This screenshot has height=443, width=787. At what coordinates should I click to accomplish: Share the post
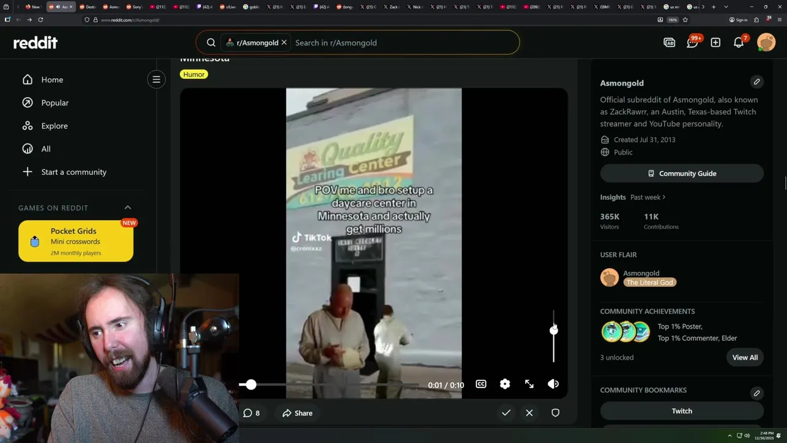coord(298,413)
